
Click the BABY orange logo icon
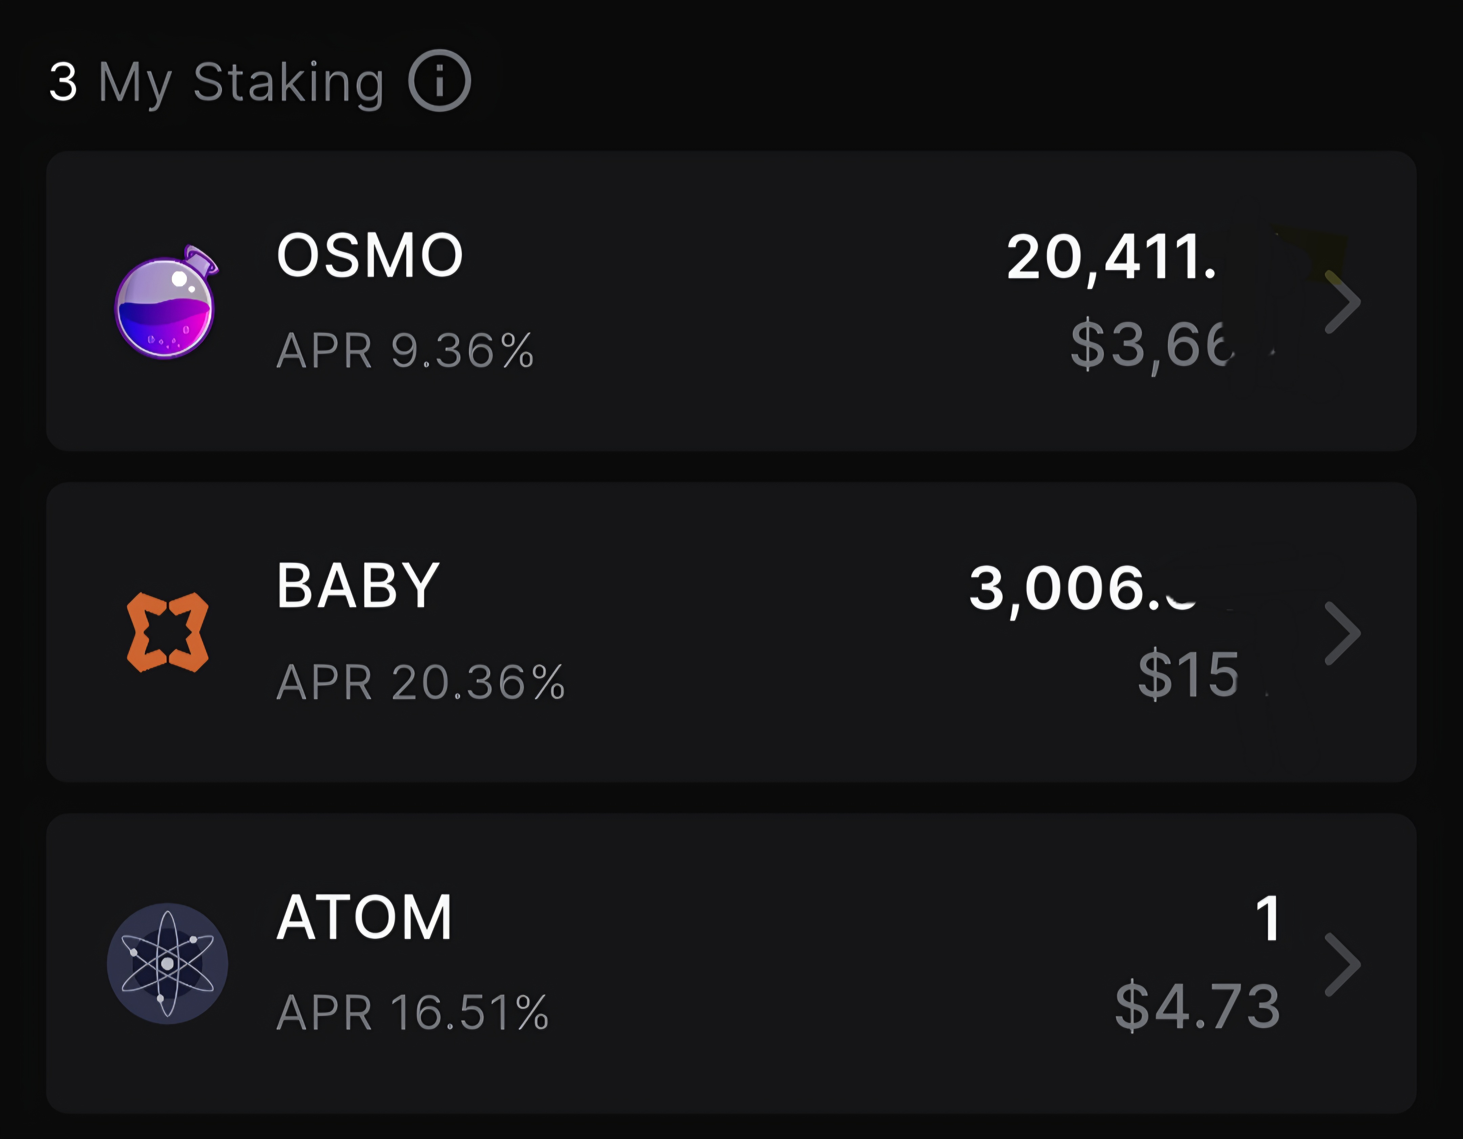(x=168, y=631)
